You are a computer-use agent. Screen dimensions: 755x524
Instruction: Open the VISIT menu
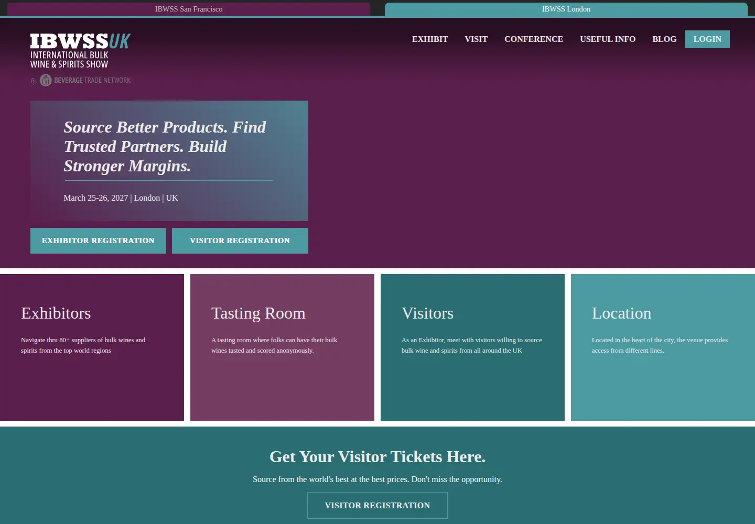[476, 39]
